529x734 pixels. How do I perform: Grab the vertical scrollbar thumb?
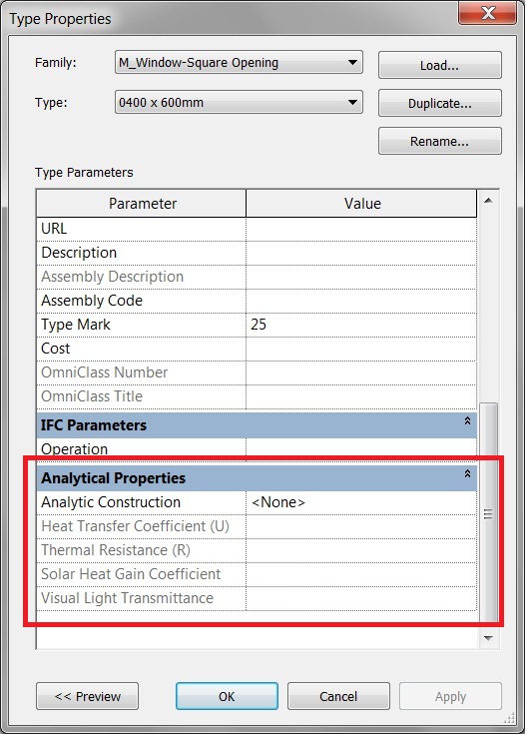pos(488,513)
